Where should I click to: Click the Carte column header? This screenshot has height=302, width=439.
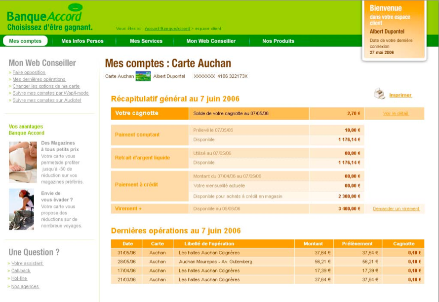click(158, 243)
